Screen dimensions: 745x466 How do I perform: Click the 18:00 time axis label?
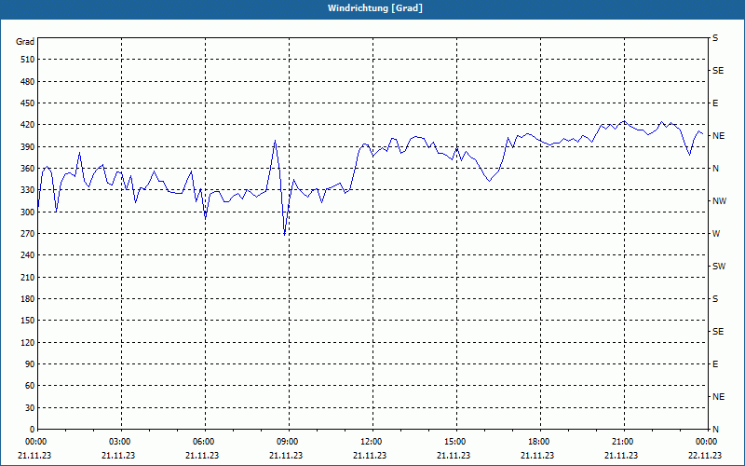540,442
